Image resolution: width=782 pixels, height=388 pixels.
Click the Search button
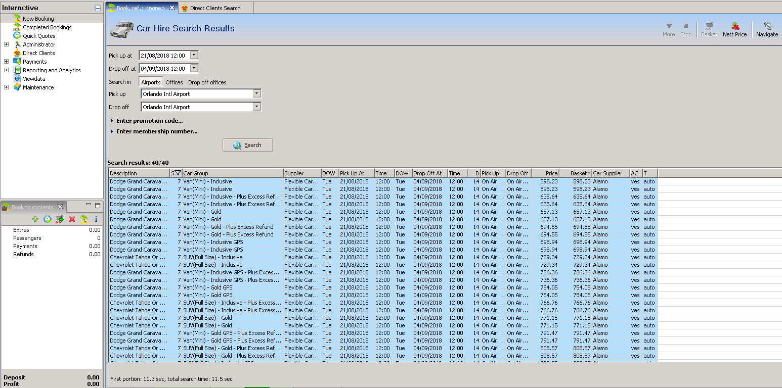248,145
